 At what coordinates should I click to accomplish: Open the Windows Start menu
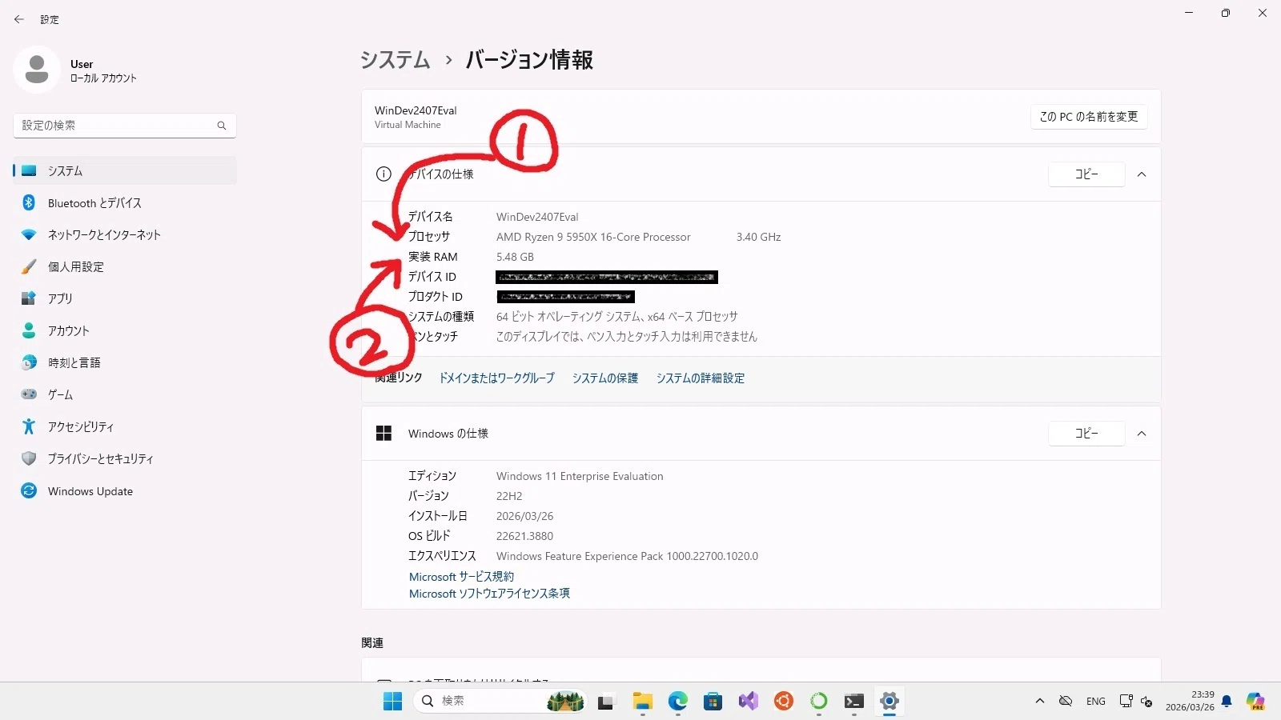392,702
